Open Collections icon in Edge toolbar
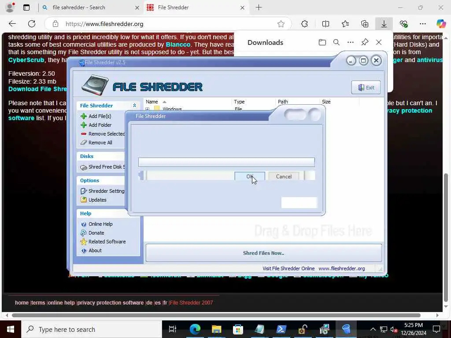451x338 pixels. [x=365, y=24]
